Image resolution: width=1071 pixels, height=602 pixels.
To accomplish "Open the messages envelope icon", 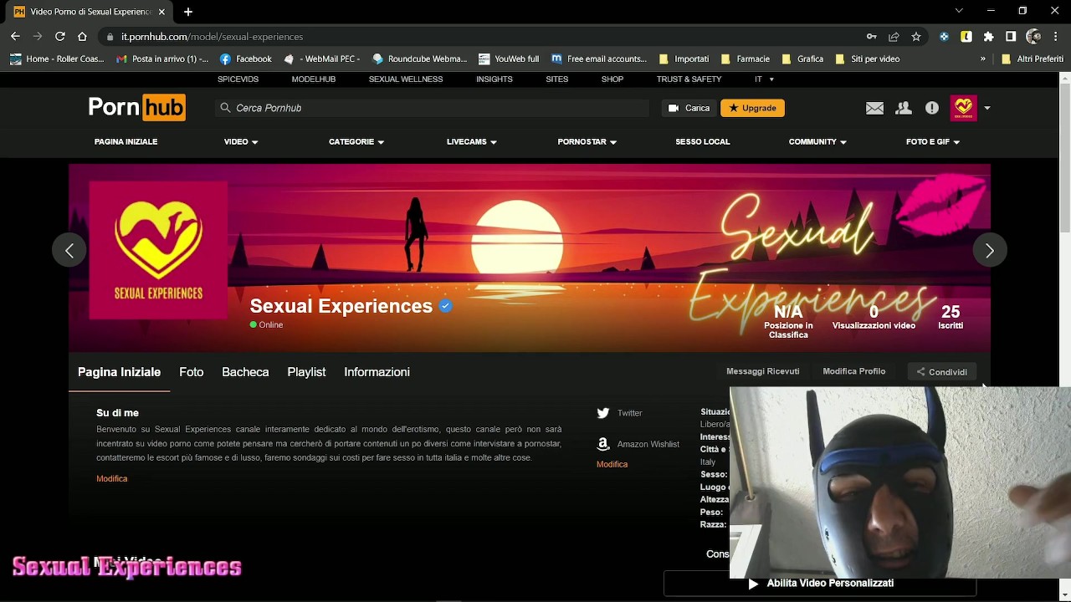I will 874,108.
